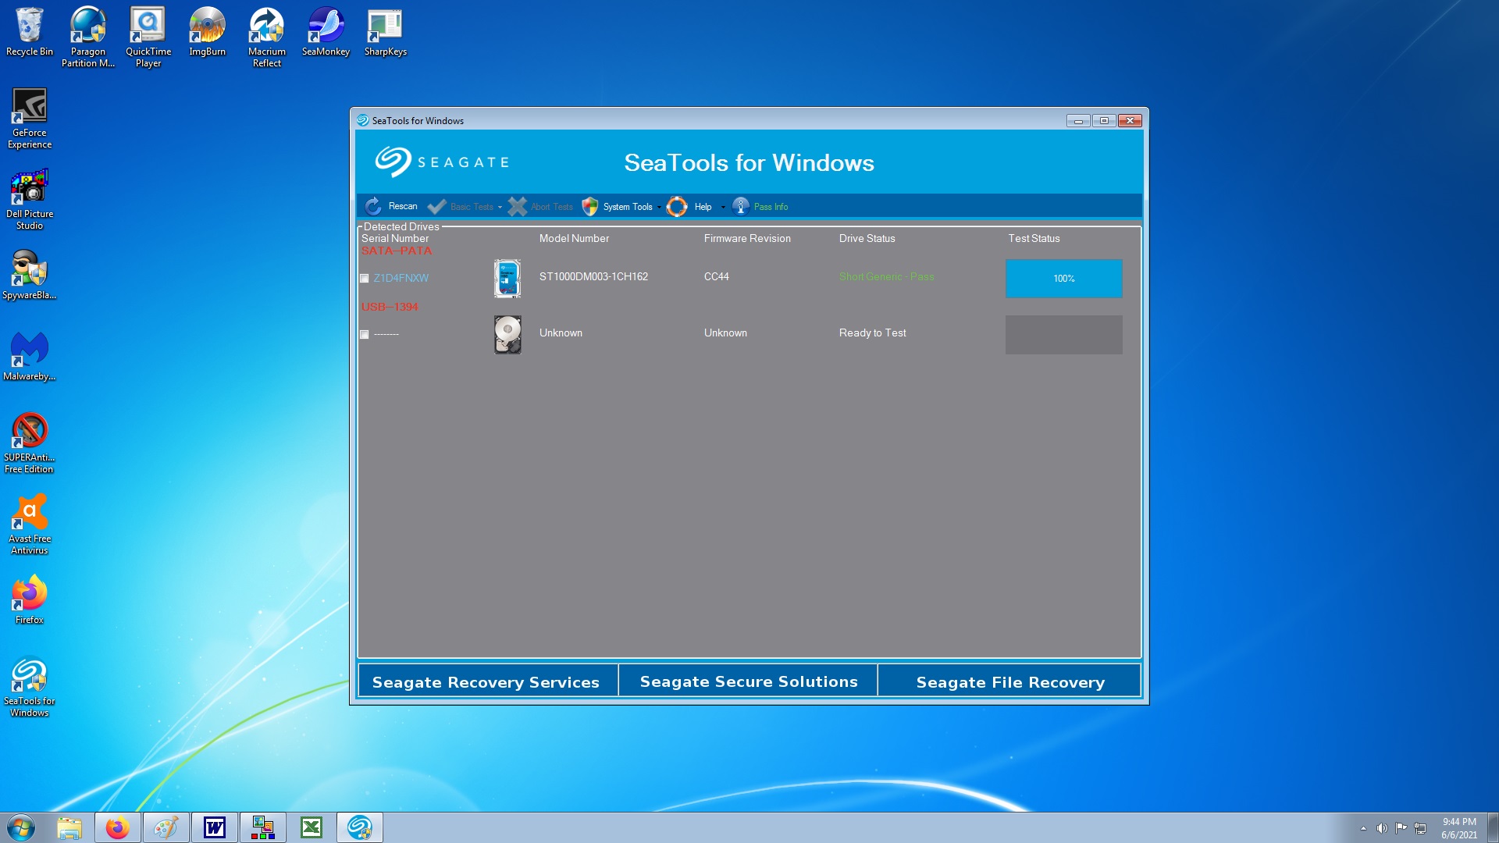Click the Short Generic - Pass status link
The width and height of the screenshot is (1499, 843).
(x=886, y=277)
